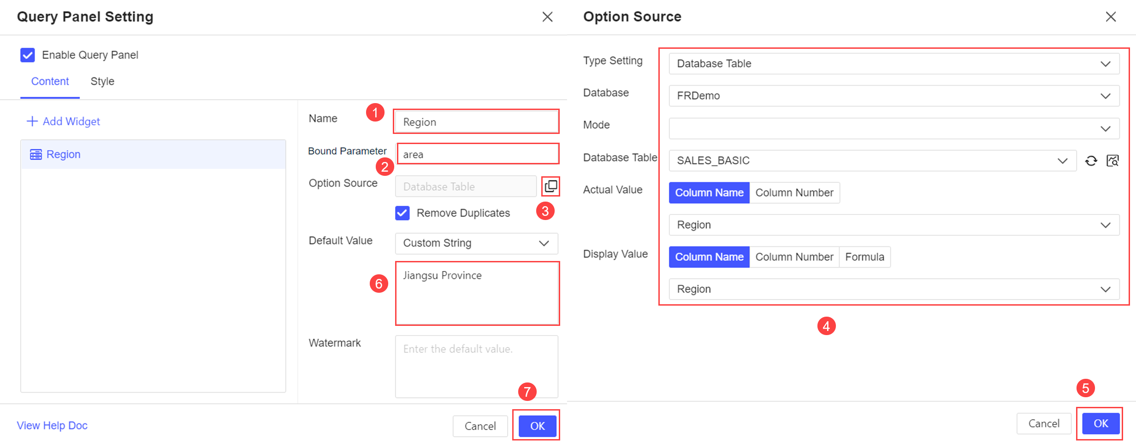Expand the Mode dropdown
The image size is (1136, 446).
tap(894, 128)
